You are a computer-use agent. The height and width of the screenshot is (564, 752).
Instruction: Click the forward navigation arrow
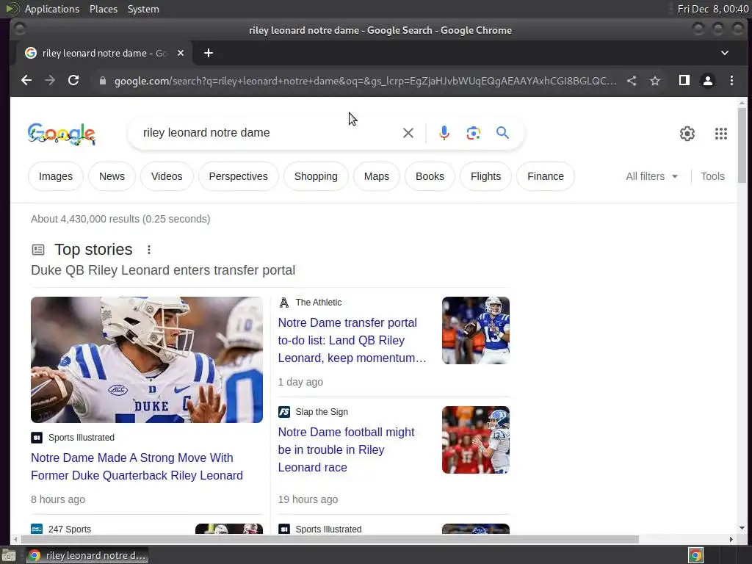coord(50,81)
